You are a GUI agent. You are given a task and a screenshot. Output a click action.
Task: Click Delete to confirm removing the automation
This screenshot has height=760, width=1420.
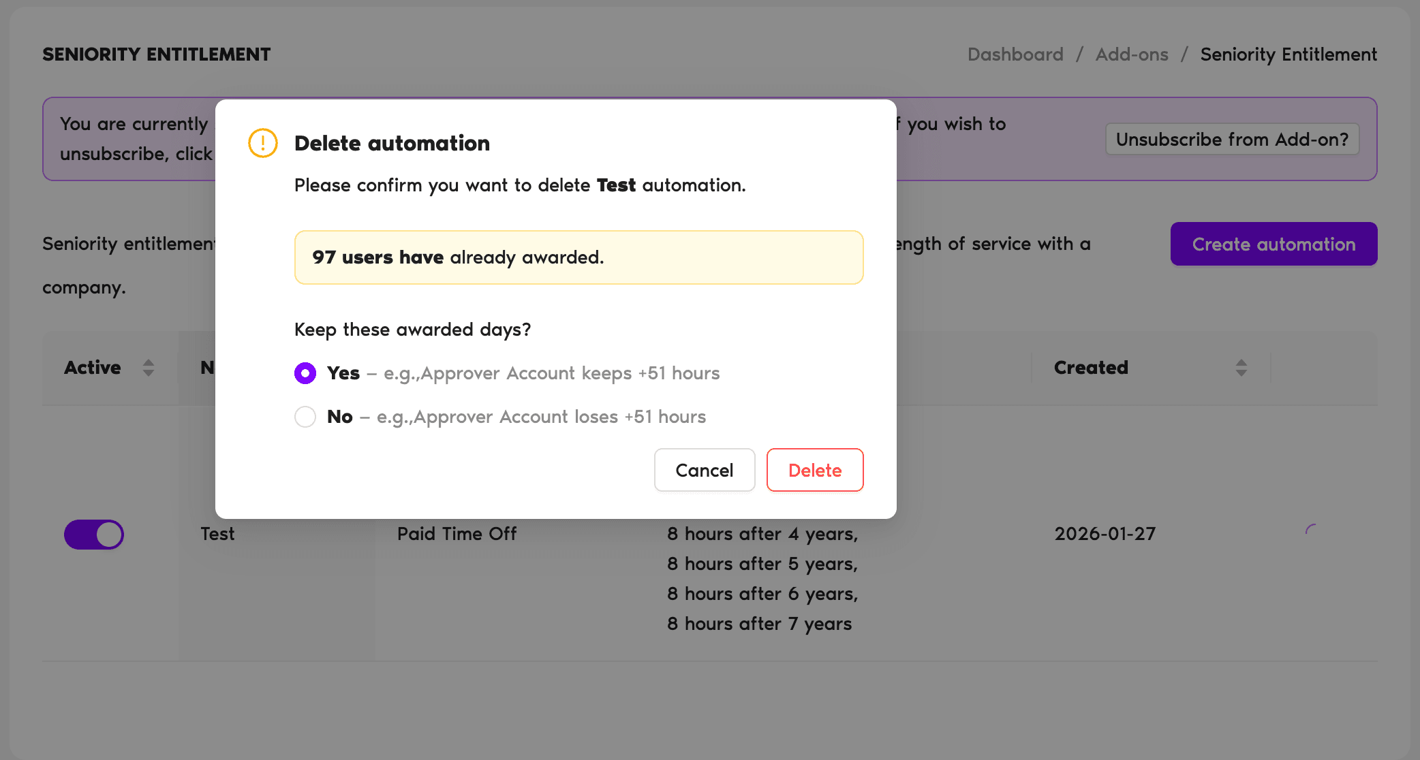(x=815, y=470)
